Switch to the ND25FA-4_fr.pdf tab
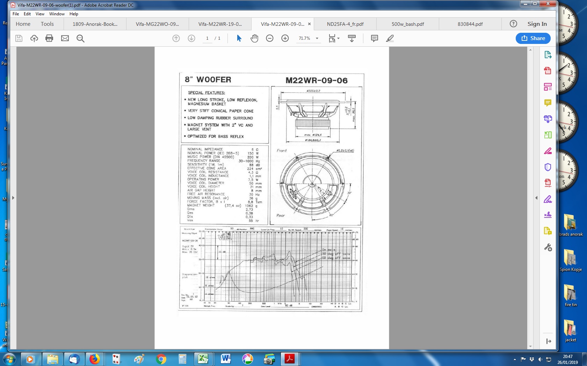Image resolution: width=587 pixels, height=366 pixels. 345,24
